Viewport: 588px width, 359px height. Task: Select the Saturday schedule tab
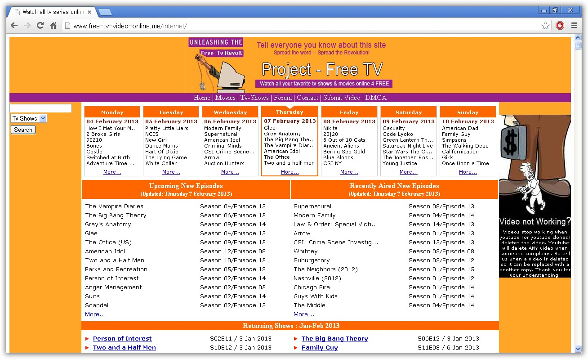coord(409,112)
